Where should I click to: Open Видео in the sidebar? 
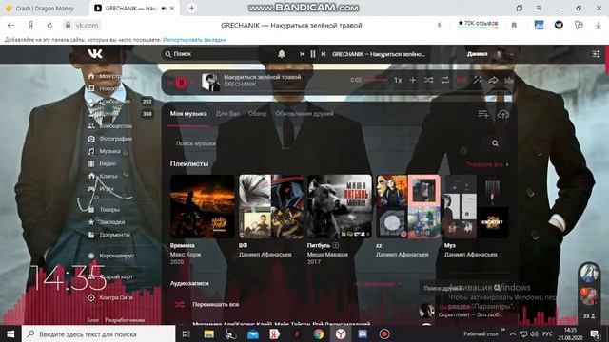click(103, 163)
